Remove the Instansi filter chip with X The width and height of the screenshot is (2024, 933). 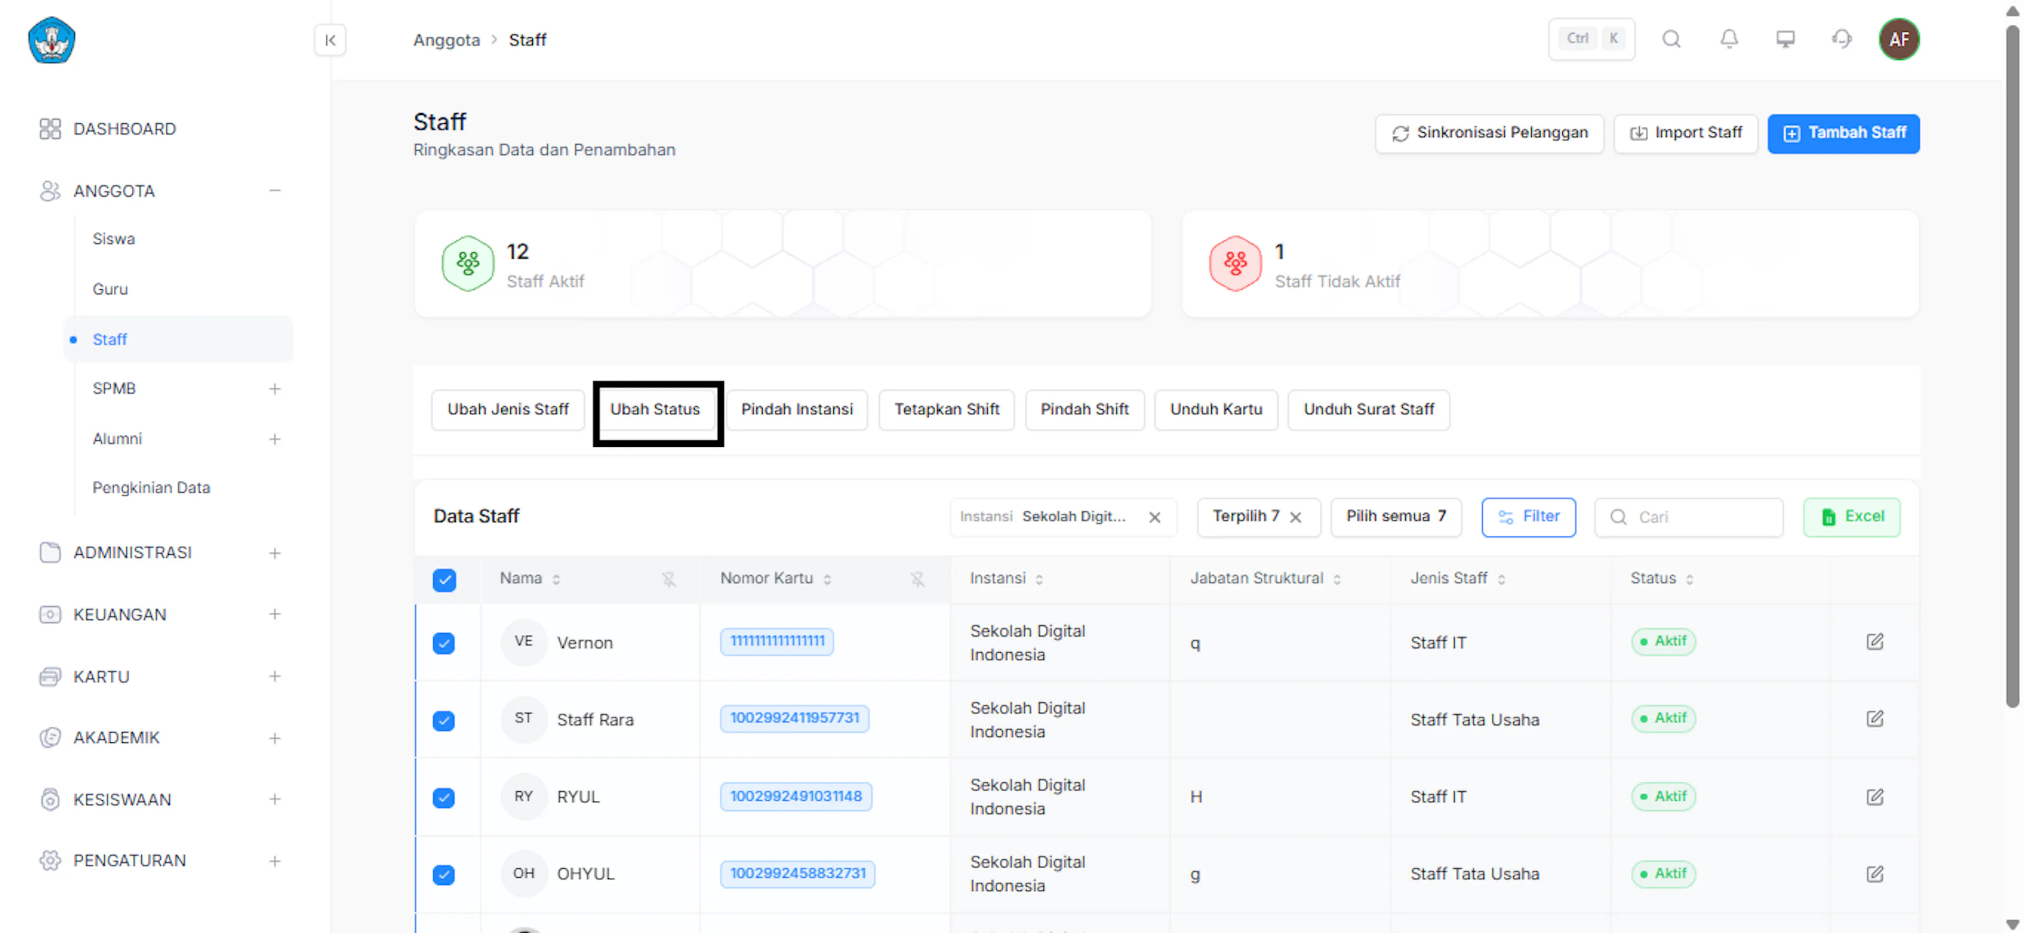(1154, 517)
